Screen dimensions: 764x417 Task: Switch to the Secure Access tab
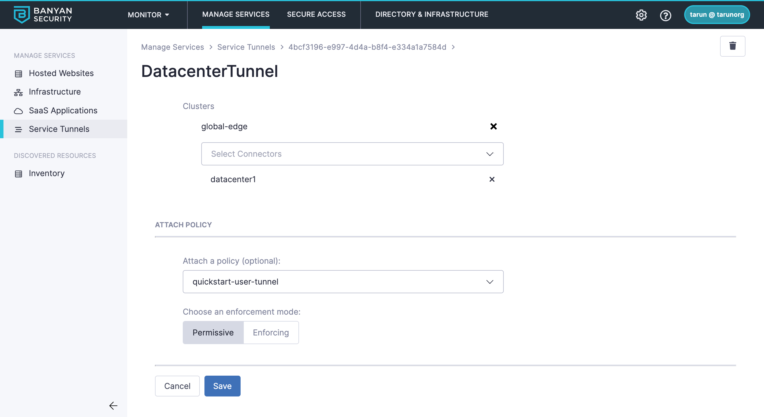[x=316, y=14]
